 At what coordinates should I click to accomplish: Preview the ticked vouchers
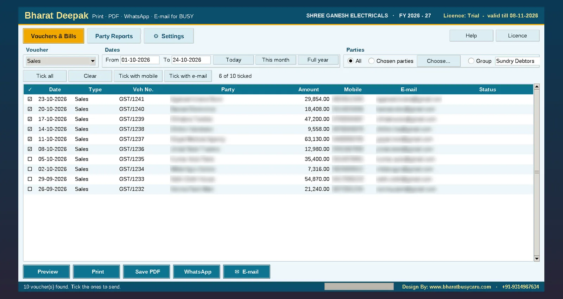(46, 272)
